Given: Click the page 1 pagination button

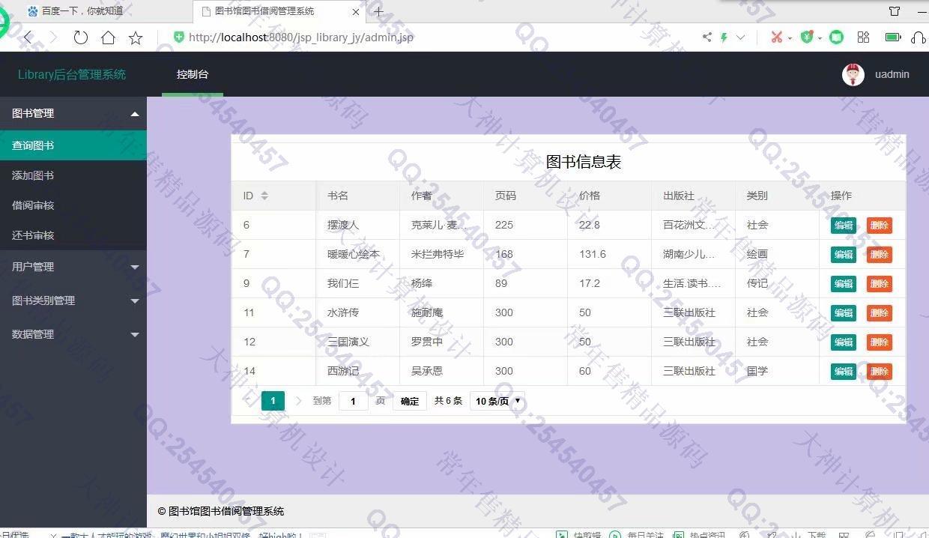Looking at the screenshot, I should [x=273, y=401].
